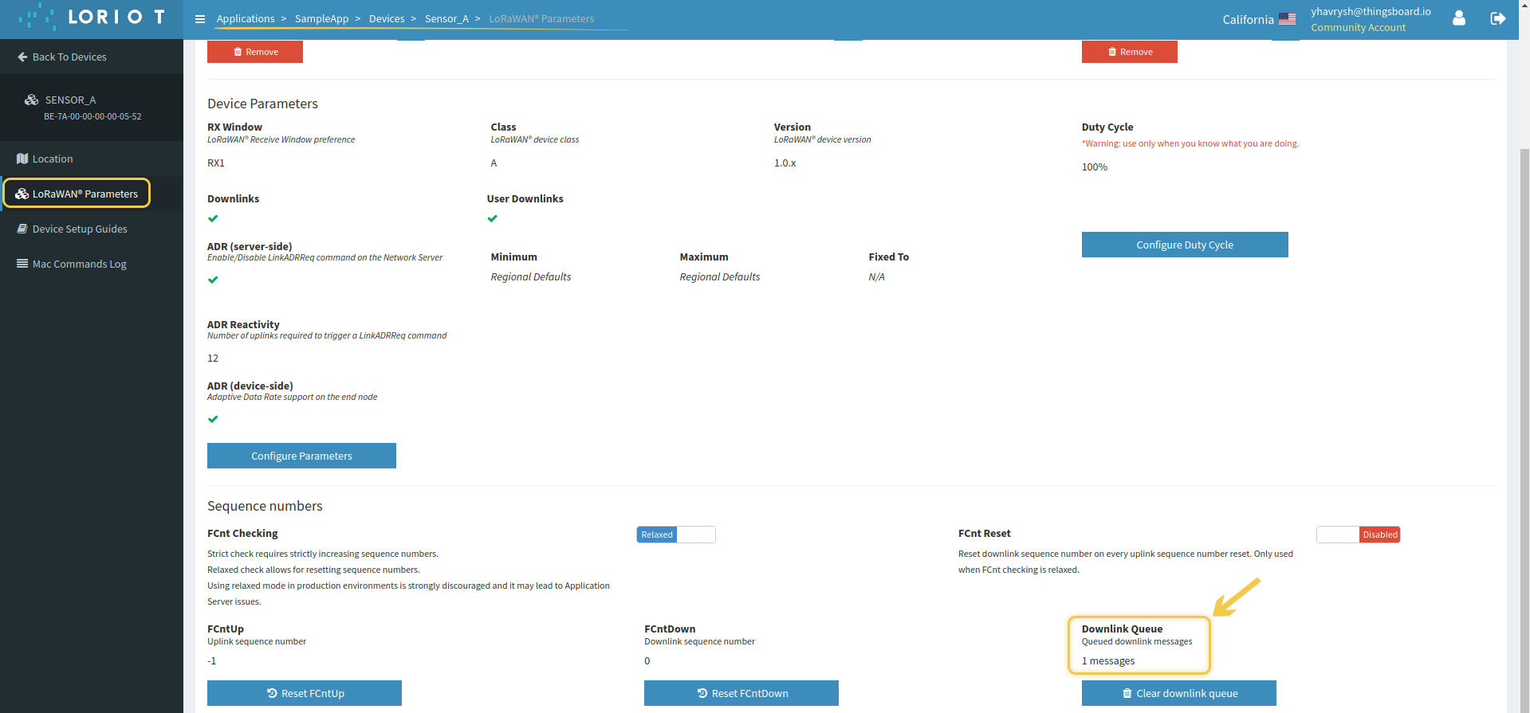This screenshot has height=713, width=1530.
Task: Open California server region selector
Action: coord(1248,19)
